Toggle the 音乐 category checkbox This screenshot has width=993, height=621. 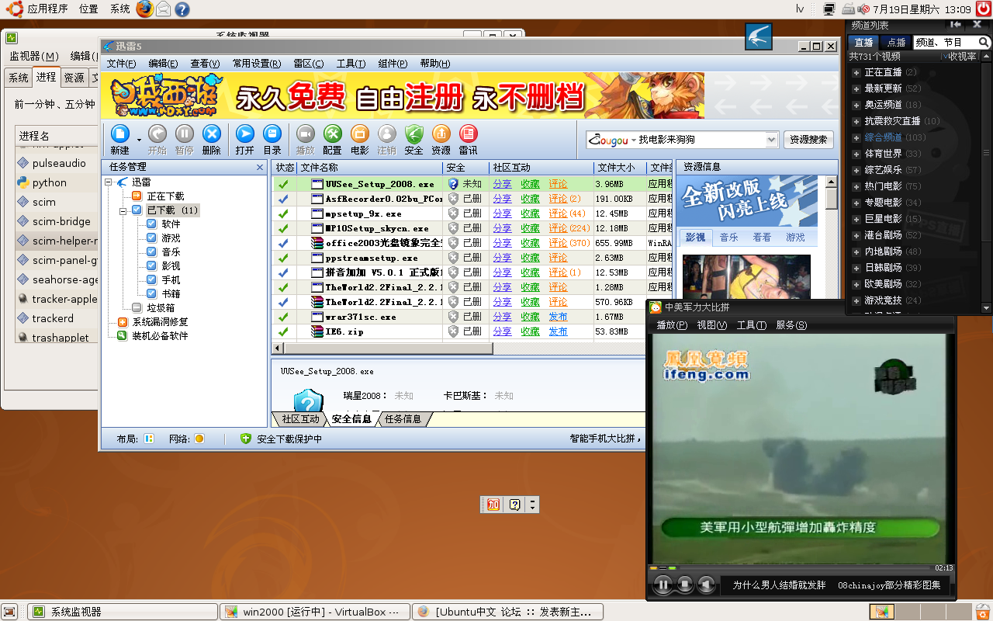pyautogui.click(x=151, y=252)
